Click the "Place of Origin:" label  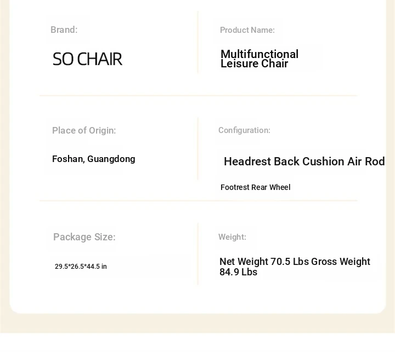click(x=84, y=130)
